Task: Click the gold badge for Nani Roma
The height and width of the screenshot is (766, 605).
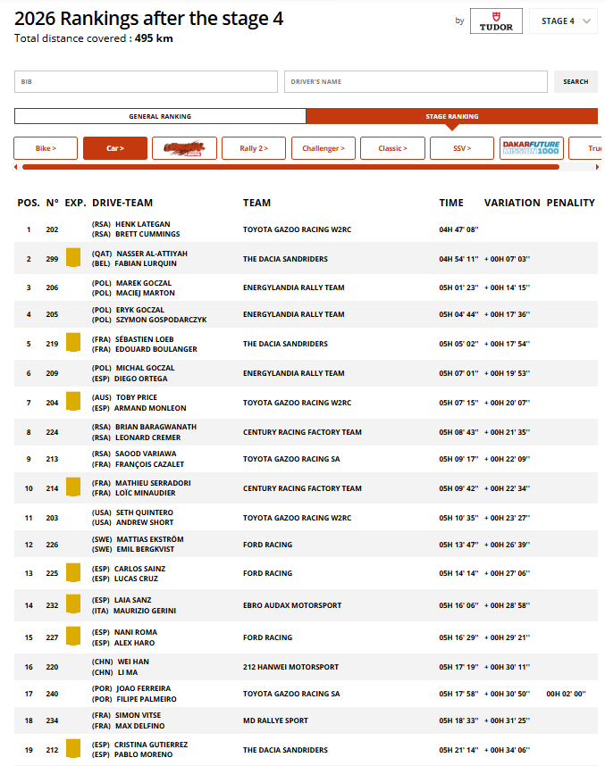Action: point(73,636)
